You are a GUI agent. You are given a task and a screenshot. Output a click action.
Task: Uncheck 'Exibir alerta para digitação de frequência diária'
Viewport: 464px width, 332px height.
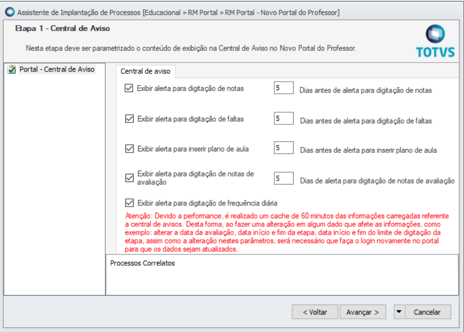pyautogui.click(x=129, y=202)
